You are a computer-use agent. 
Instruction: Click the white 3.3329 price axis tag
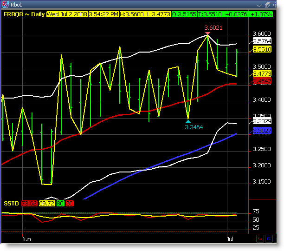pyautogui.click(x=262, y=121)
